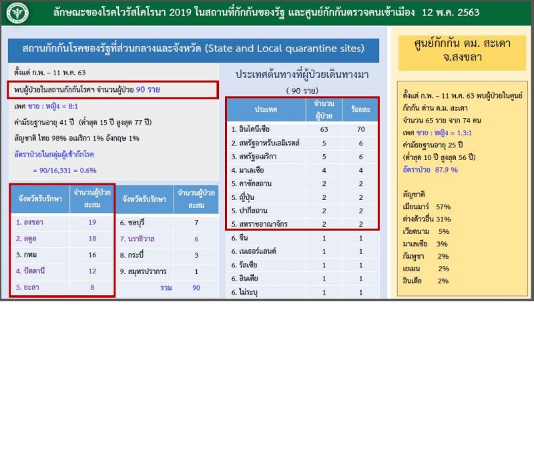This screenshot has width=534, height=474.
Task: Click 'ตั้งแต่ ก.พ. – 11 พ.ค. 63' in left panel
Action: [x=49, y=73]
